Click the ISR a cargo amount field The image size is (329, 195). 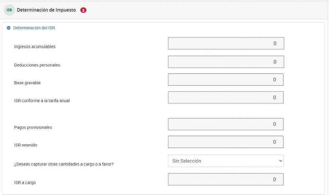pyautogui.click(x=226, y=180)
